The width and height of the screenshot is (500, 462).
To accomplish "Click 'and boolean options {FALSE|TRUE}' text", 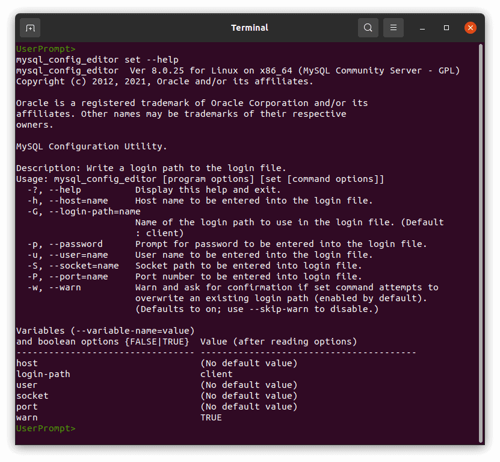I will coord(103,342).
